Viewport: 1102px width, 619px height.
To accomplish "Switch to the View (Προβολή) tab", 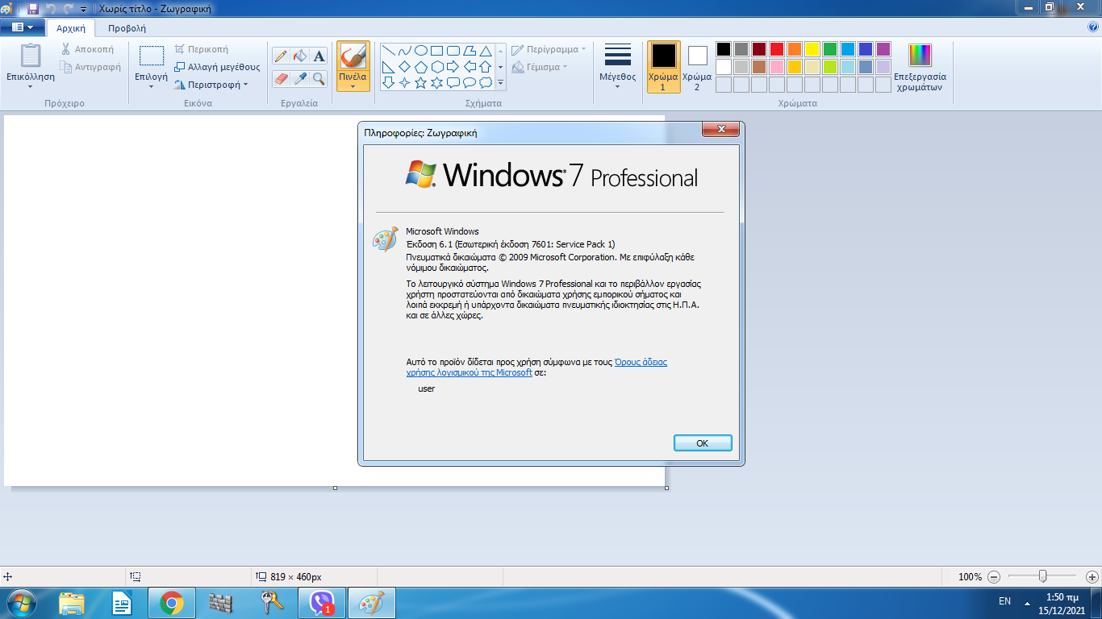I will pyautogui.click(x=127, y=28).
